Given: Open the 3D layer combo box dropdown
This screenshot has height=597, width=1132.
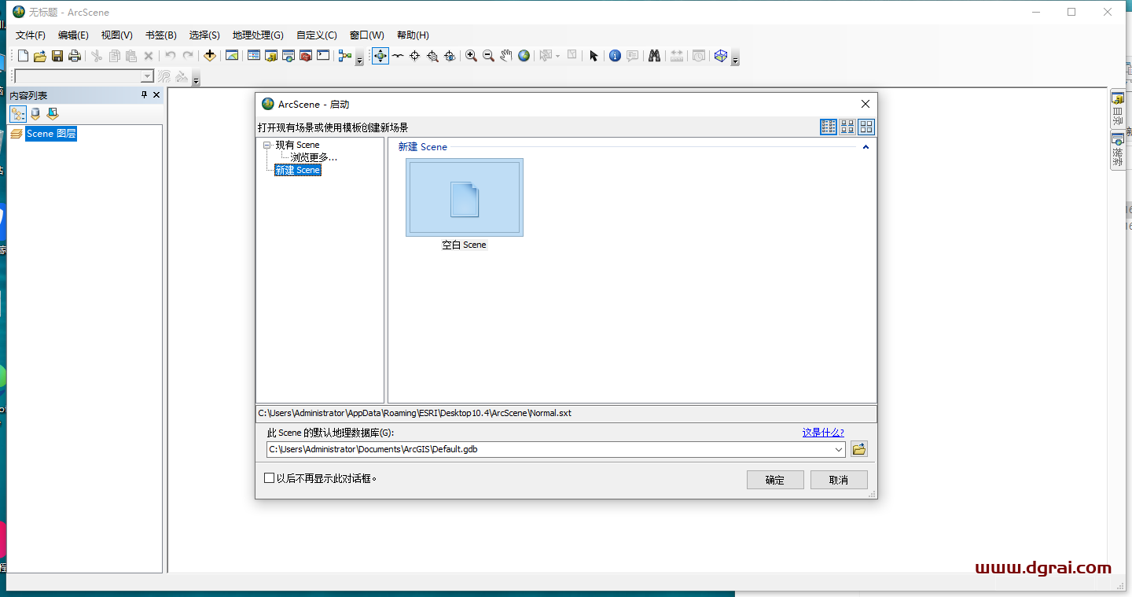Looking at the screenshot, I should 147,76.
